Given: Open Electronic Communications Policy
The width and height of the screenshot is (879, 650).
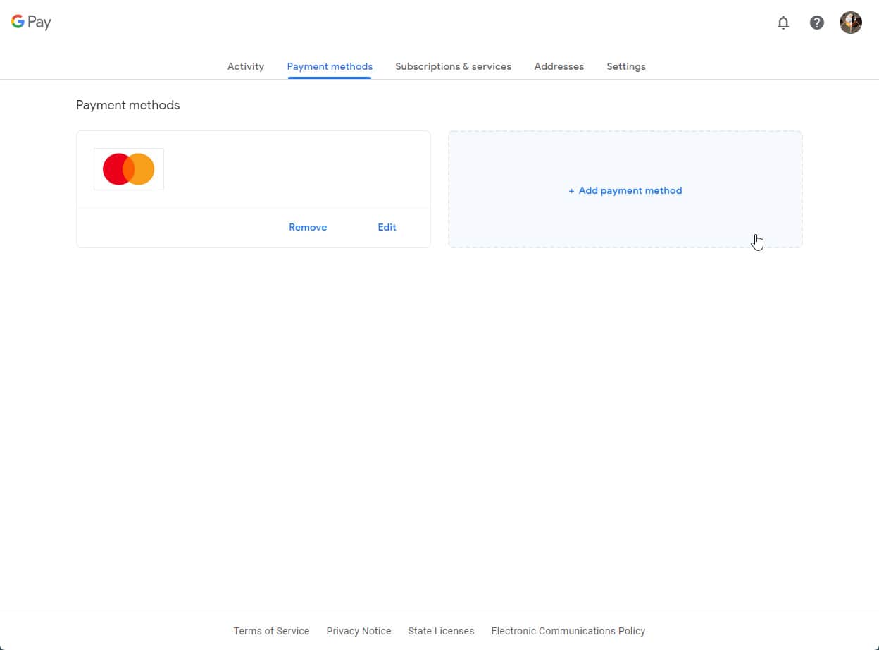Looking at the screenshot, I should tap(568, 631).
